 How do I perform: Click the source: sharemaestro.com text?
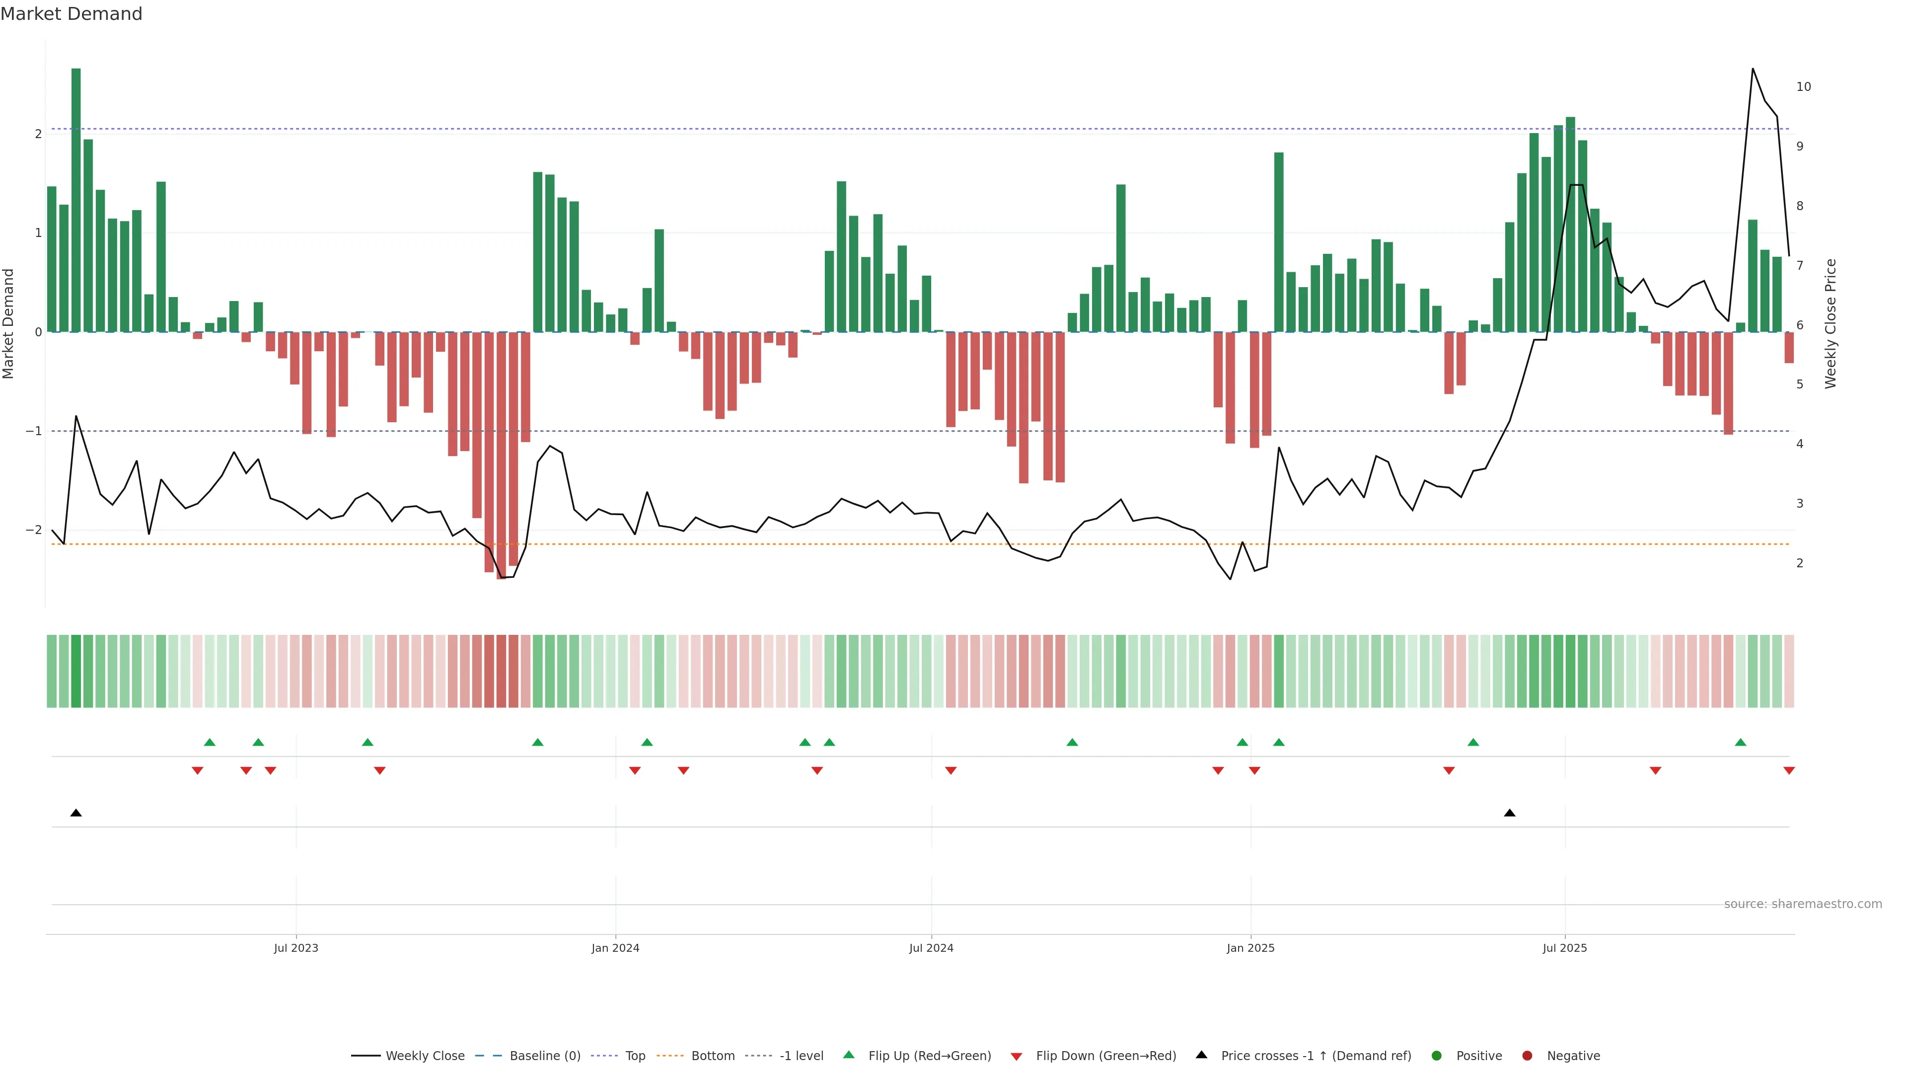[x=1803, y=904]
